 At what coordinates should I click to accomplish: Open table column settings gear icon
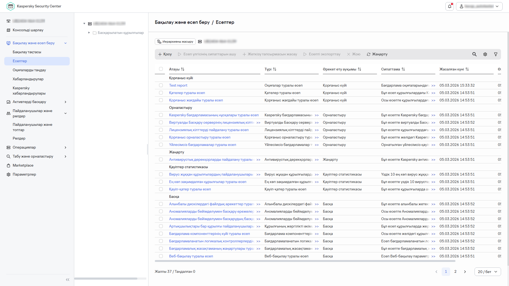[x=485, y=54]
